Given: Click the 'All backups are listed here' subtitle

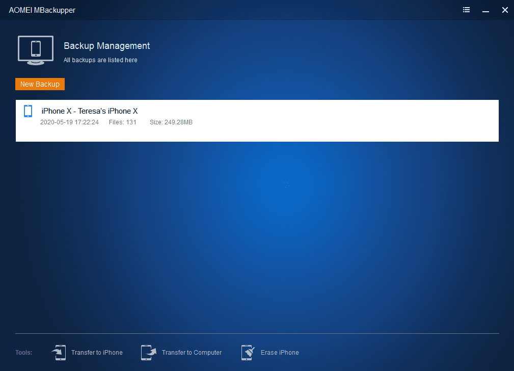Looking at the screenshot, I should 101,60.
